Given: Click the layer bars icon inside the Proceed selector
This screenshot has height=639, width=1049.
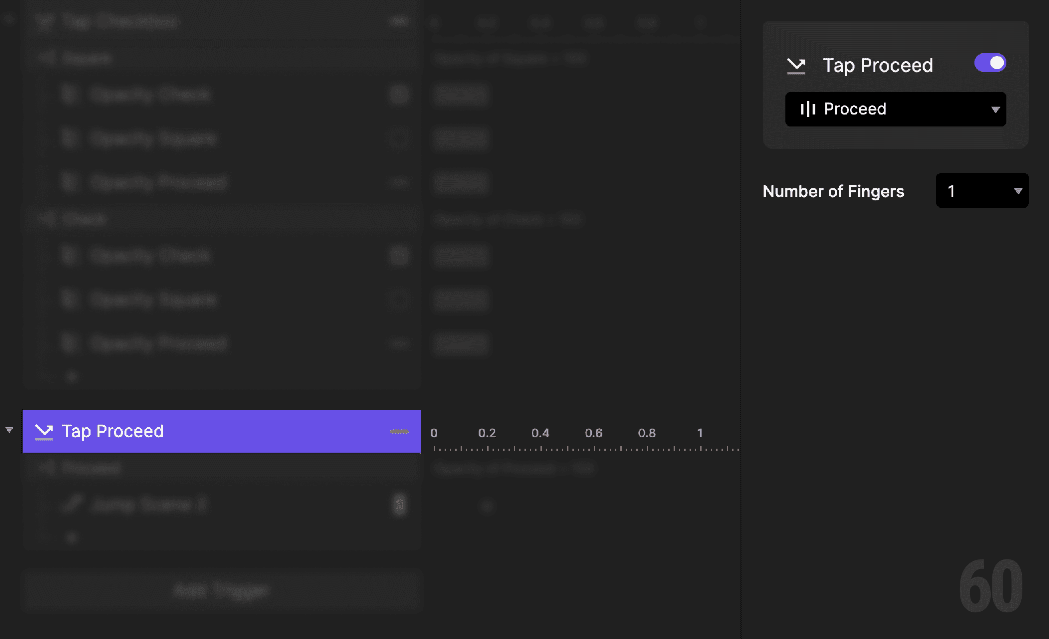Looking at the screenshot, I should coord(808,109).
